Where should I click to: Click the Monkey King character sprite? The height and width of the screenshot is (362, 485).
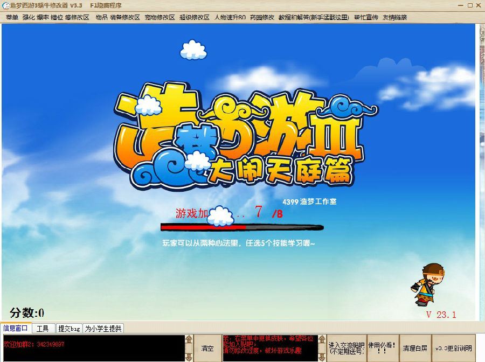tap(428, 284)
